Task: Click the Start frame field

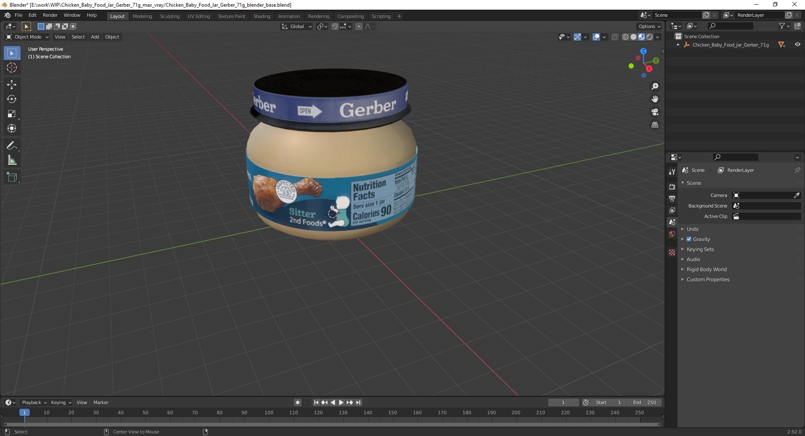Action: 608,402
